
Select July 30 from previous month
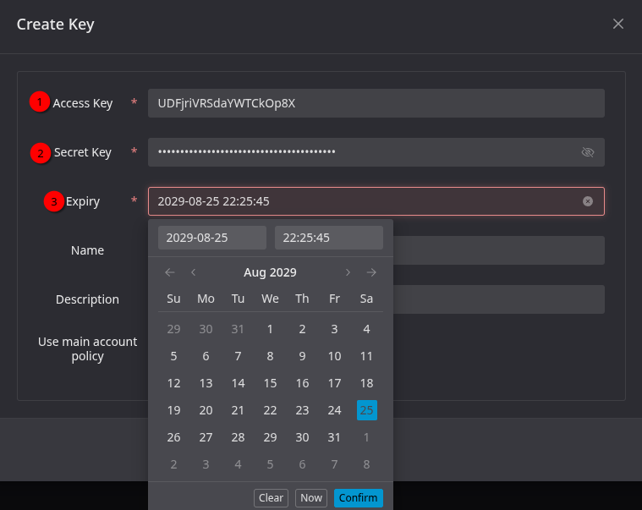click(x=206, y=329)
